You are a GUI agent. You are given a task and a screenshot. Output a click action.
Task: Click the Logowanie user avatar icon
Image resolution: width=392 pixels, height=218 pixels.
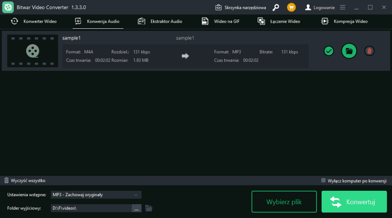pos(308,8)
